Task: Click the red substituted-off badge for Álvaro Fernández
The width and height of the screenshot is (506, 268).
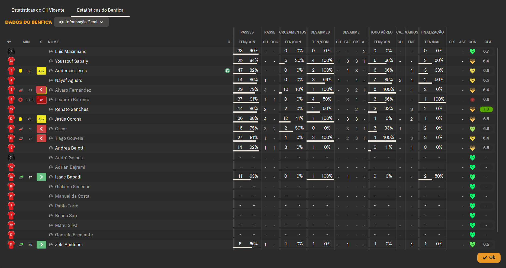Action: tap(41, 90)
